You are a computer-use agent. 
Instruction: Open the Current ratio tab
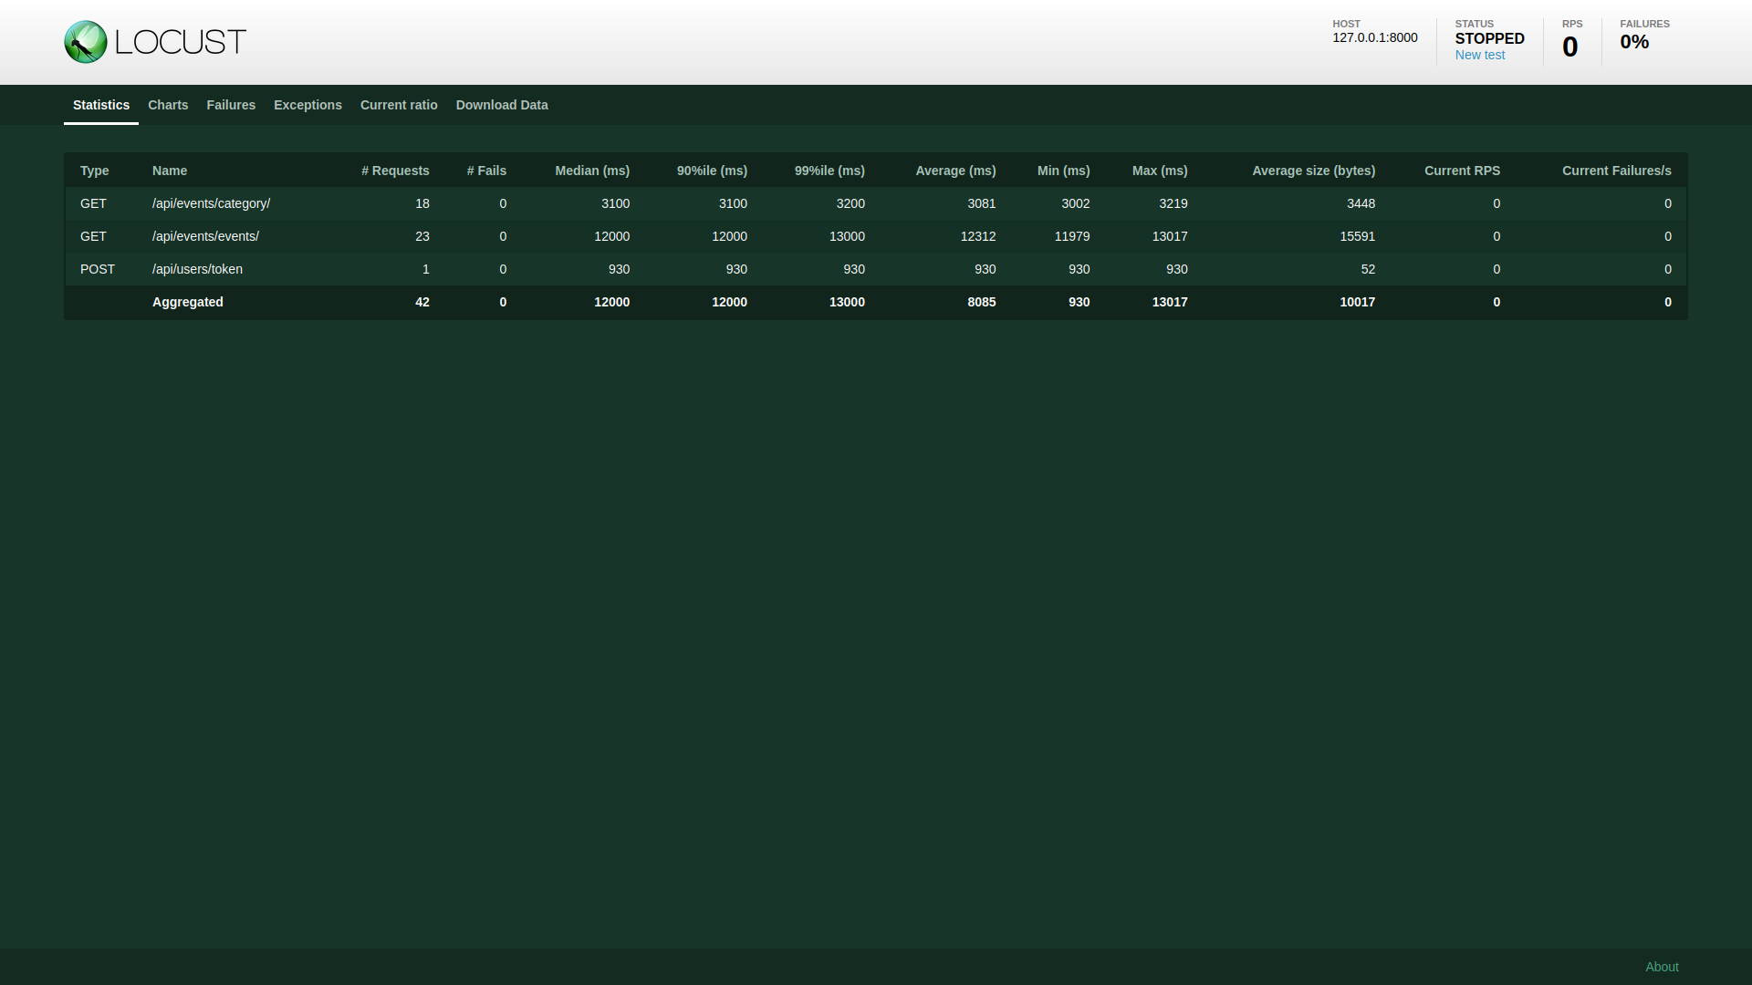point(398,105)
